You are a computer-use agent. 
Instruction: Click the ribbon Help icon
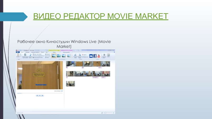tap(114, 52)
